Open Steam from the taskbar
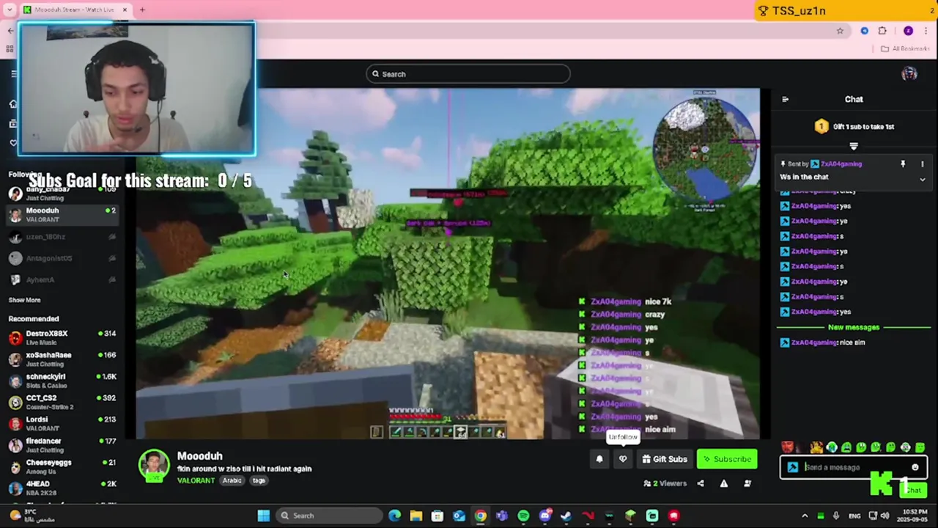The width and height of the screenshot is (938, 528). click(566, 516)
